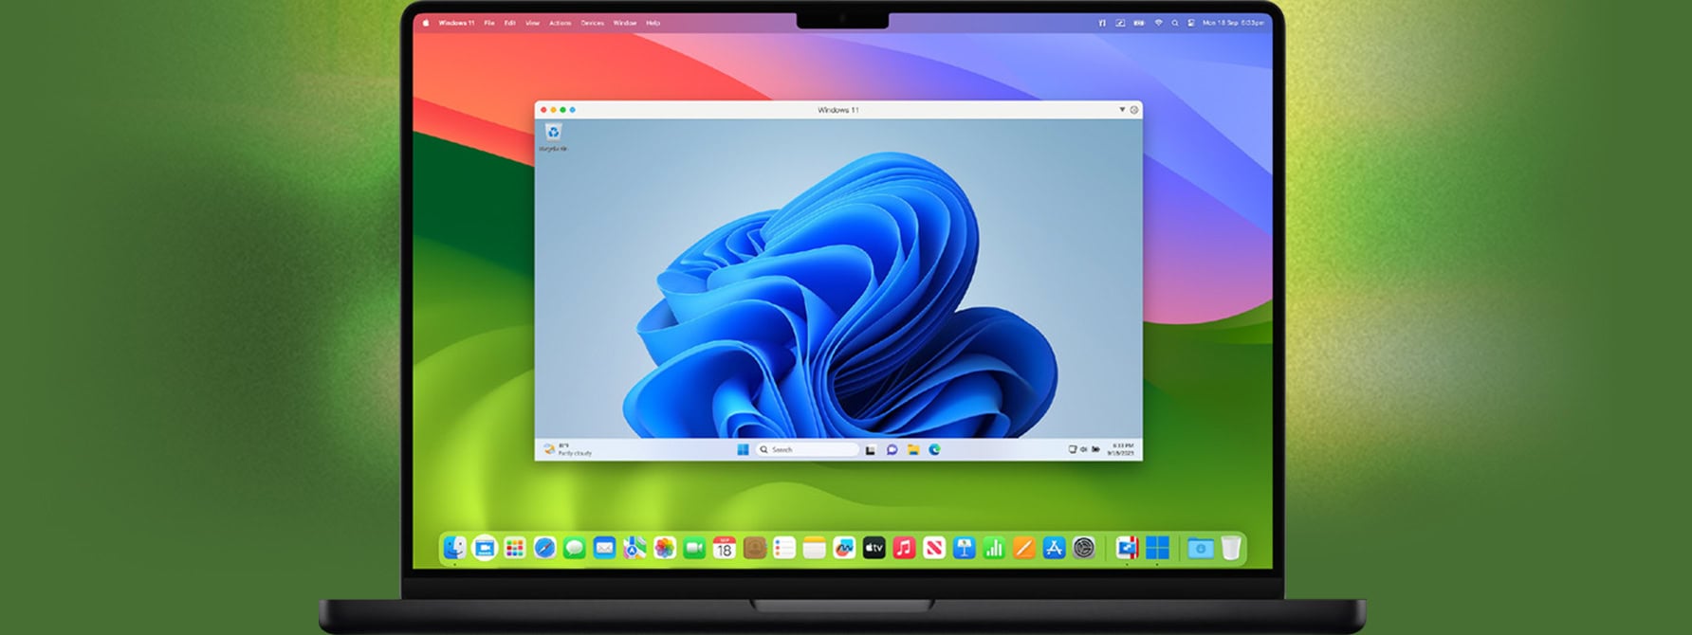Open the Windows 11 app menu
1692x635 pixels.
(x=456, y=23)
